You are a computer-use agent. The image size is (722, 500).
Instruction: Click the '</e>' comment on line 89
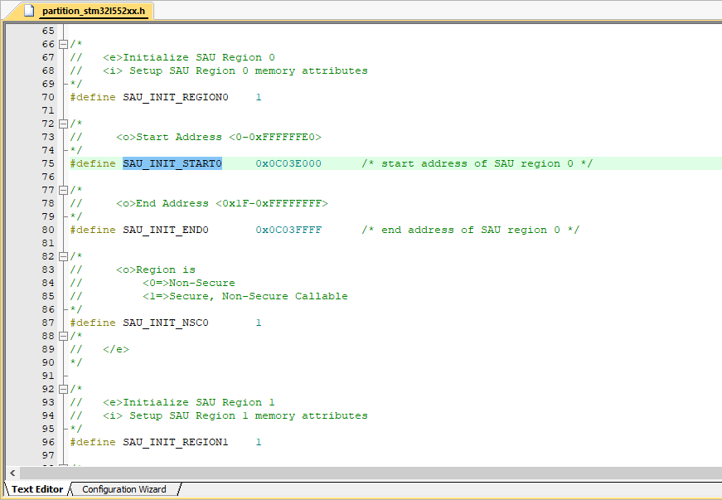click(116, 349)
